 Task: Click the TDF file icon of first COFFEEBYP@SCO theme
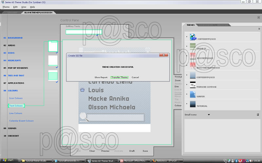(x=193, y=37)
